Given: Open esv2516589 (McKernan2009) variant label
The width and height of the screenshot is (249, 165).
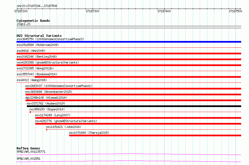Looking at the screenshot, I should click(x=38, y=45).
